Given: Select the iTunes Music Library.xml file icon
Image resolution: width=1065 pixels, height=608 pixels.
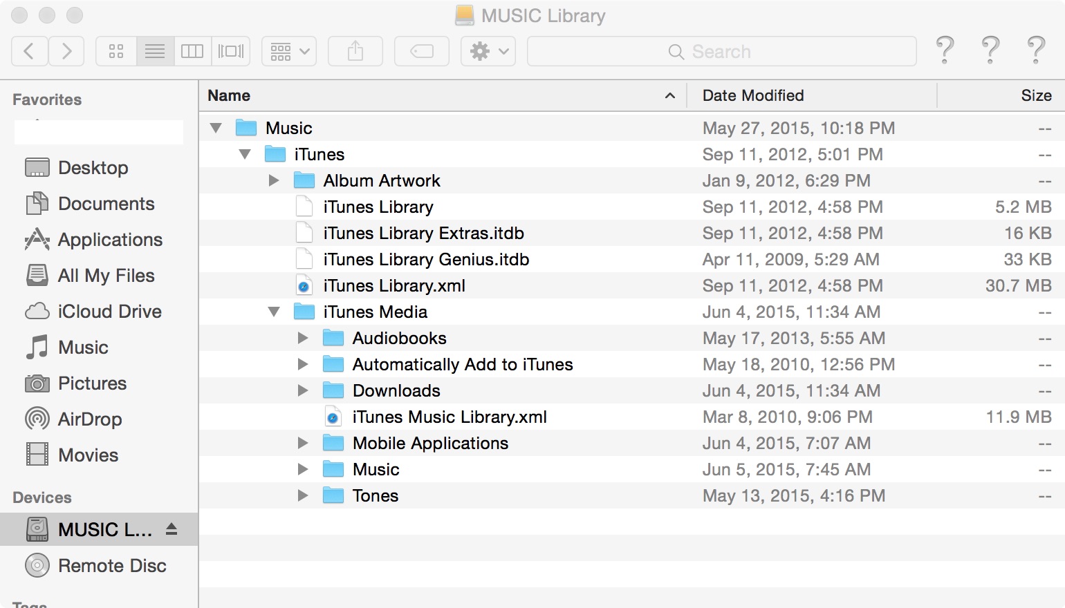Looking at the screenshot, I should [x=333, y=417].
